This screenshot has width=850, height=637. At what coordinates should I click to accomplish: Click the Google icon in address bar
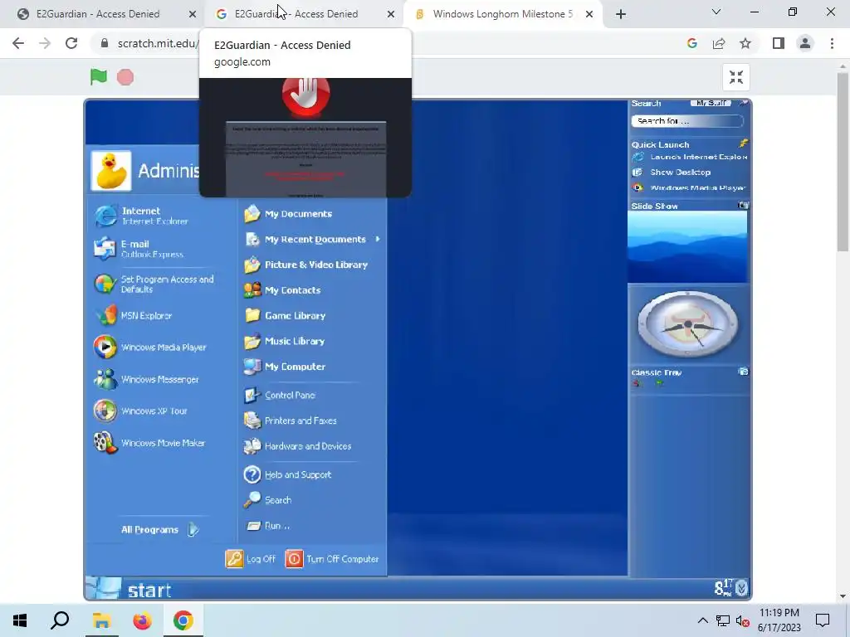tap(691, 43)
